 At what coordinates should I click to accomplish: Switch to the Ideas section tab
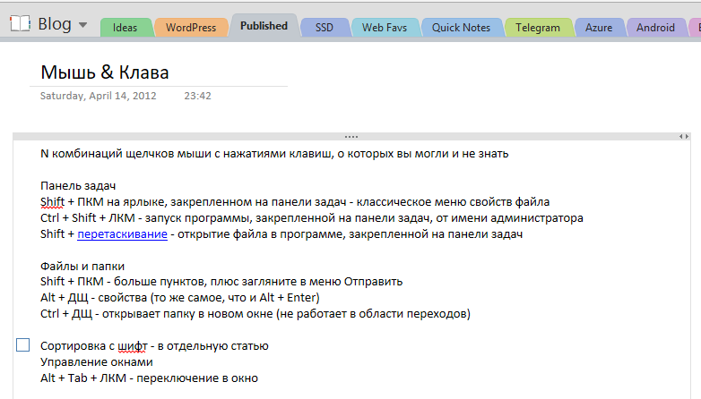[x=125, y=28]
